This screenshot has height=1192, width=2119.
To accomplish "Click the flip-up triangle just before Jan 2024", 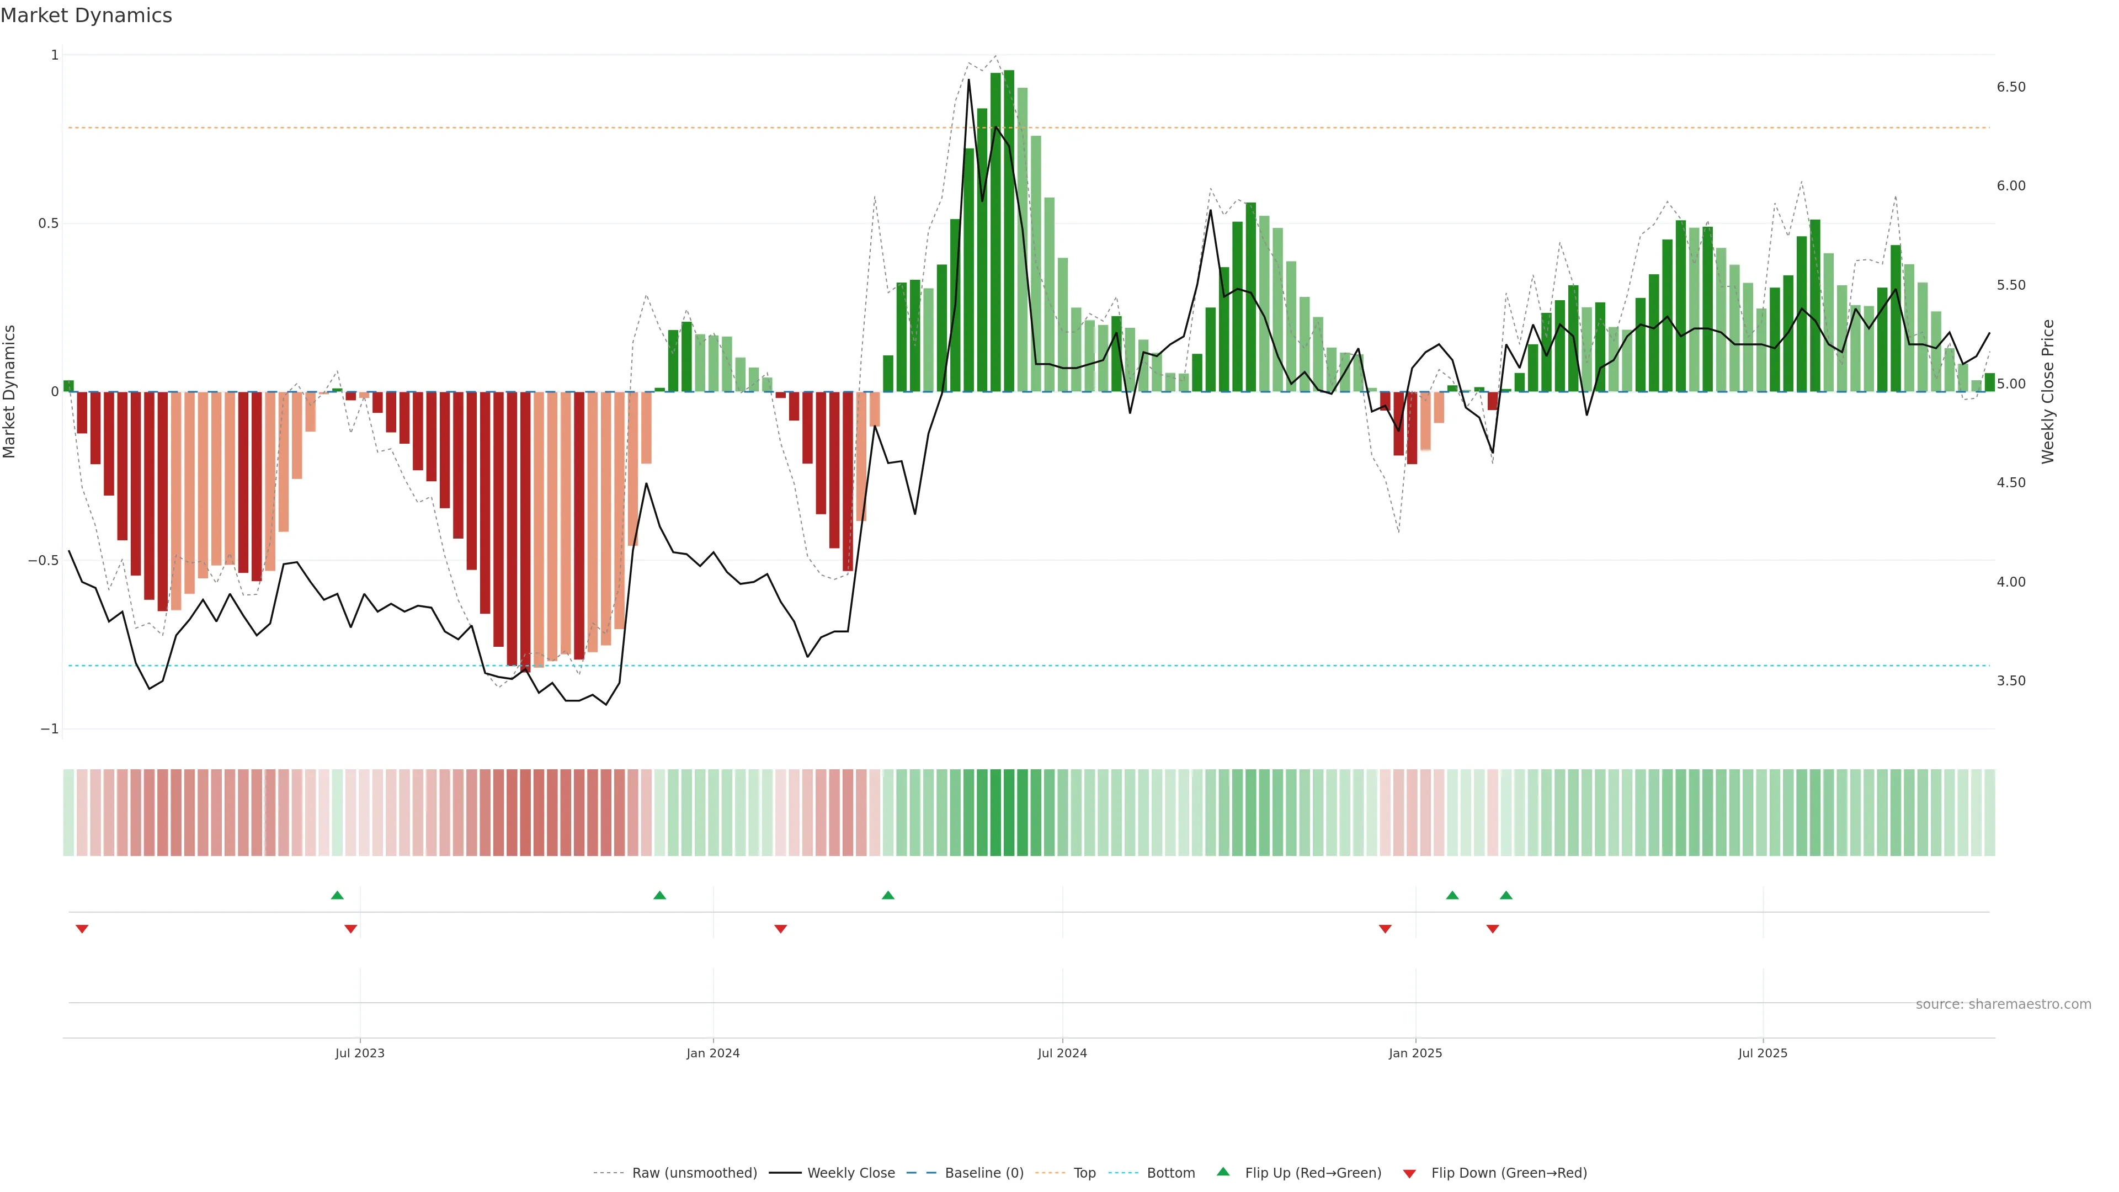I will point(660,895).
